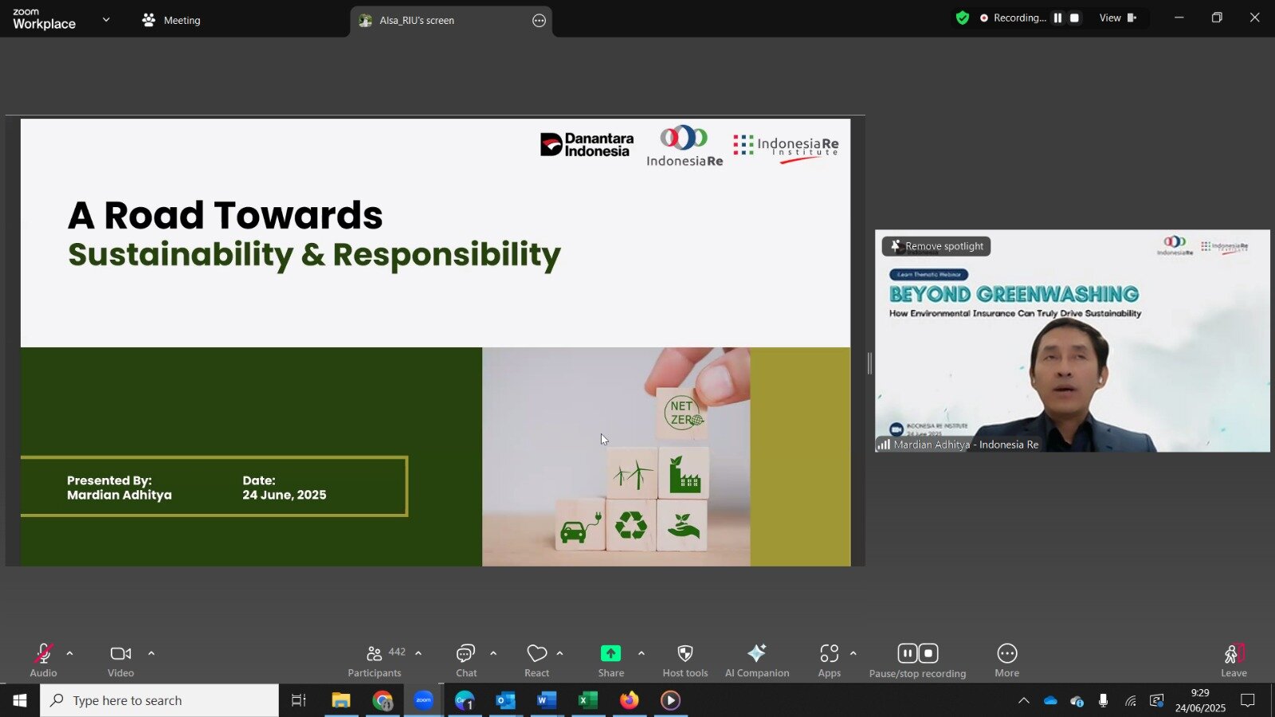The width and height of the screenshot is (1275, 717).
Task: Open Zoom Workplace dropdown menu
Action: click(106, 19)
